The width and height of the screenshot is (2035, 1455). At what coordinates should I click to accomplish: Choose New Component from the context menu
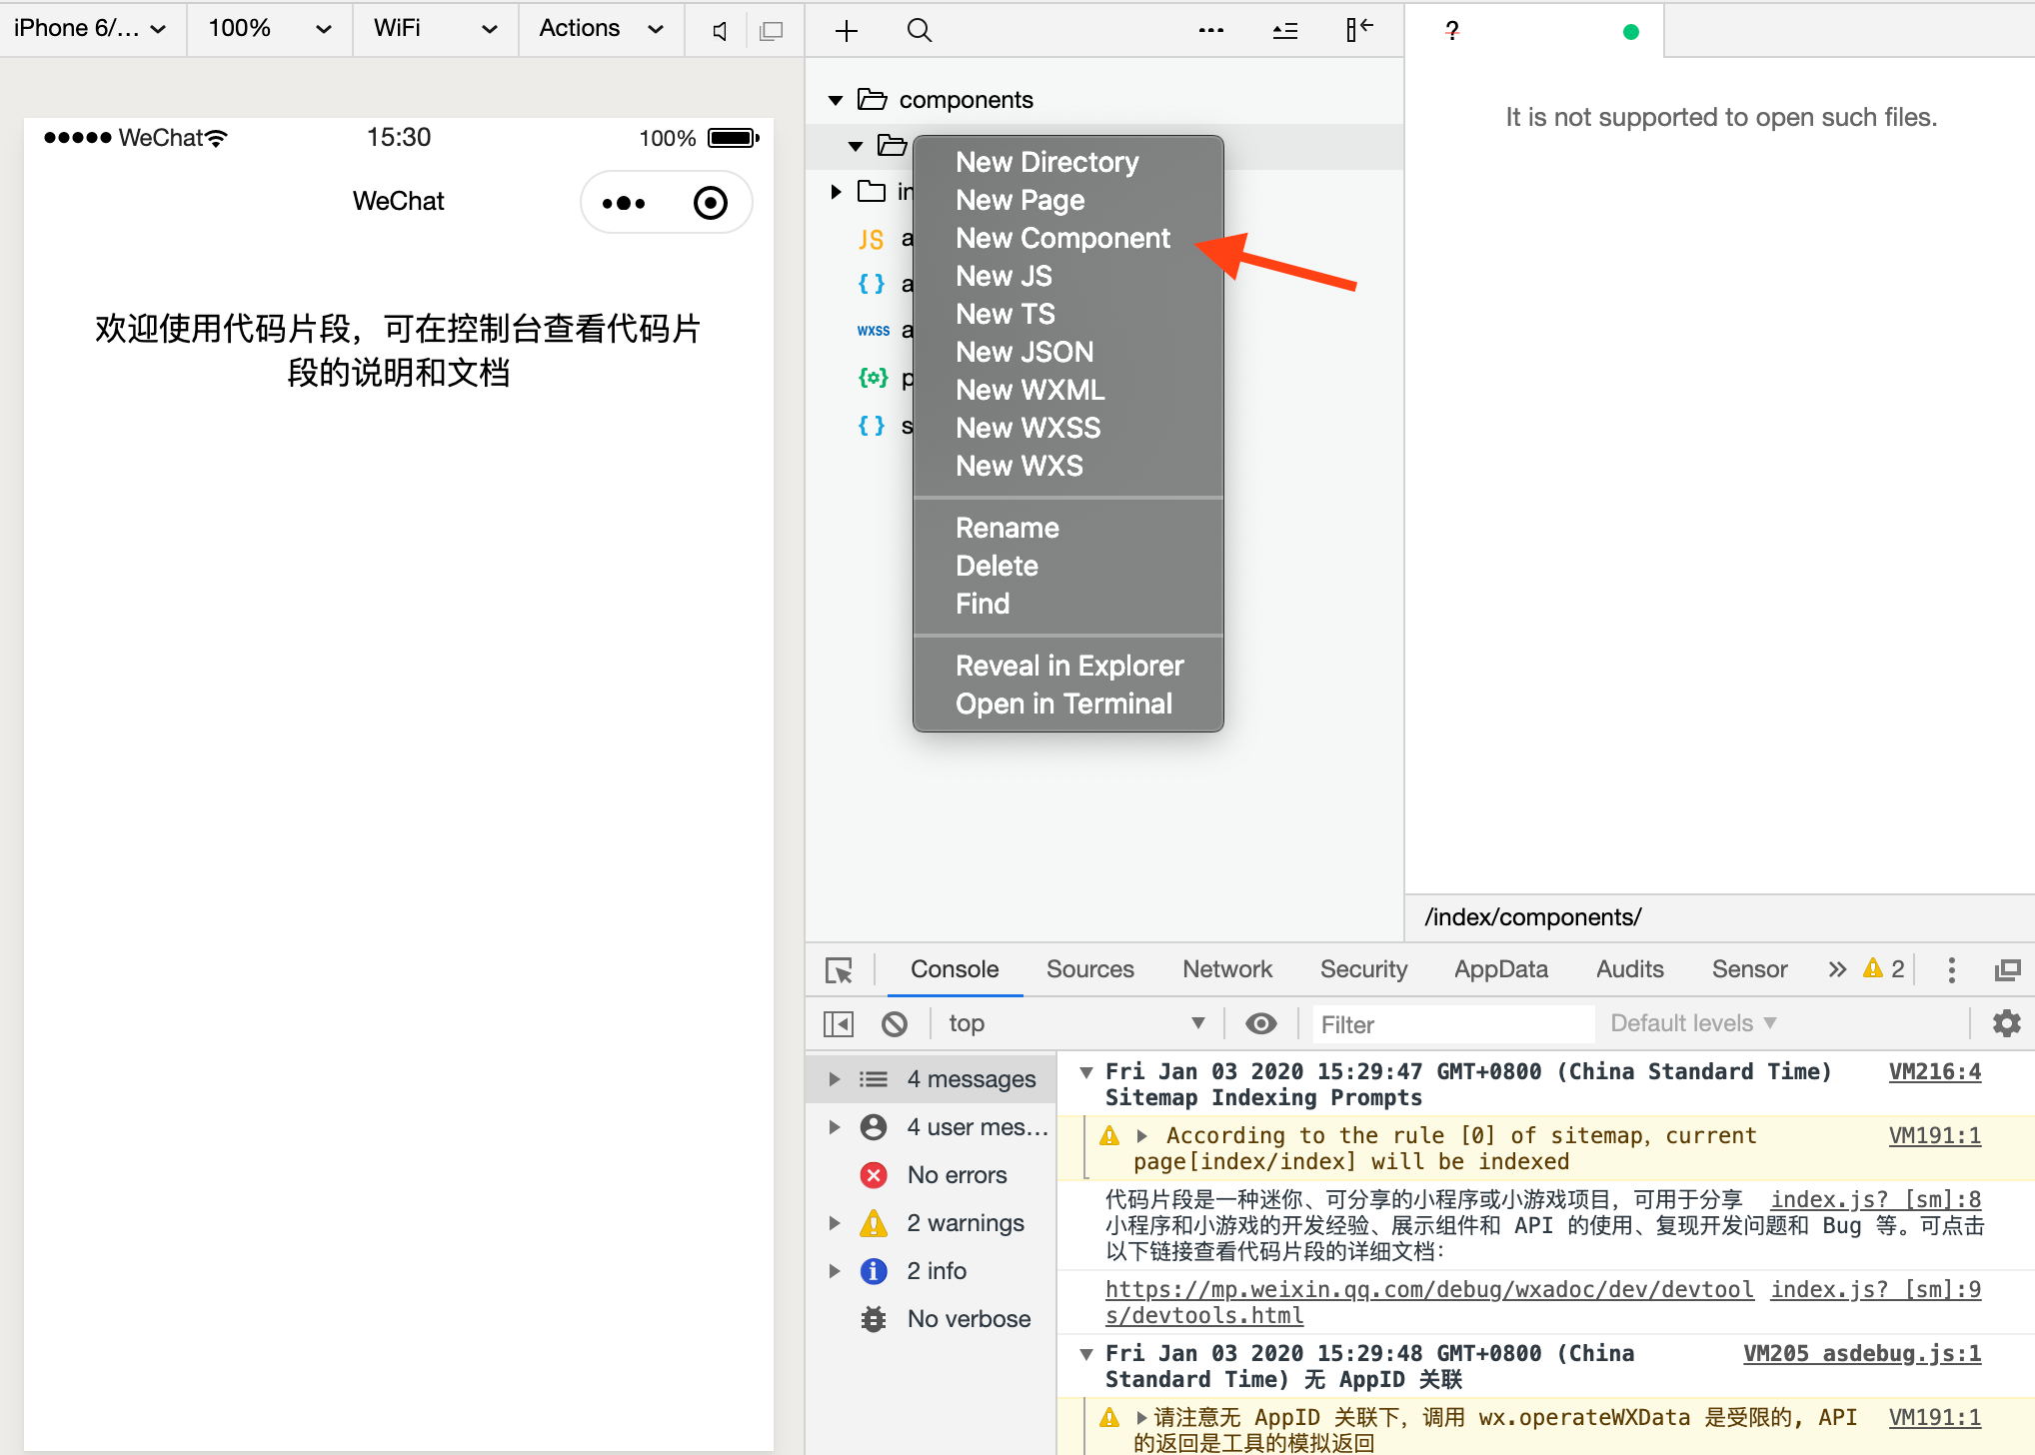click(1062, 238)
